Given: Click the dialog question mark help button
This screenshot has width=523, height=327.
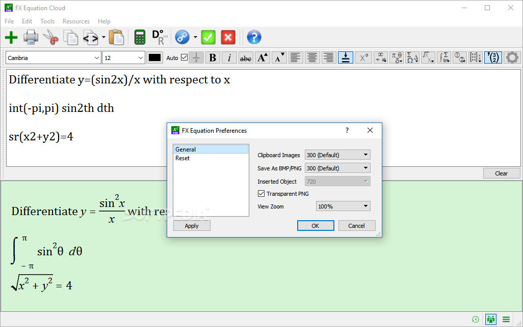Looking at the screenshot, I should pyautogui.click(x=347, y=130).
